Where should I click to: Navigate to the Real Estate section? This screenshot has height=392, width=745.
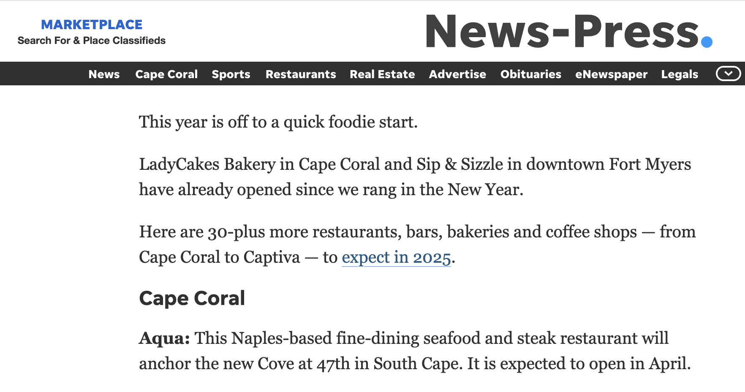pyautogui.click(x=382, y=74)
